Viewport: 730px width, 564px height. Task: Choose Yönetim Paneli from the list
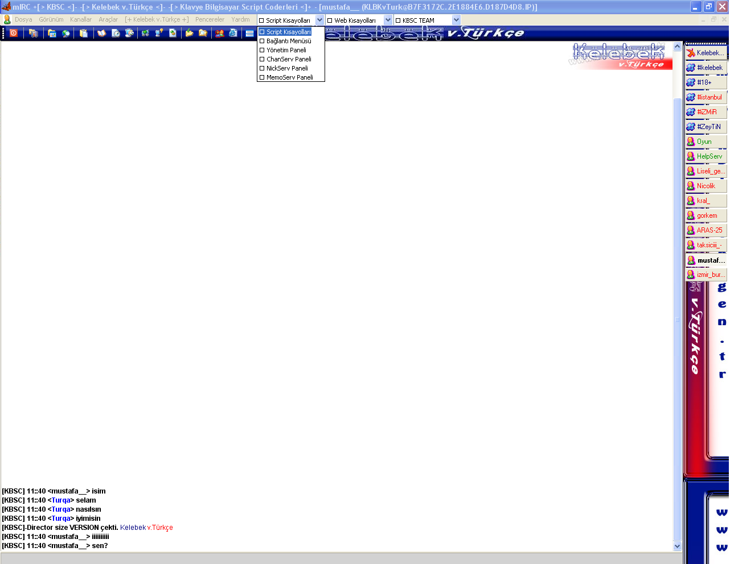(290, 50)
